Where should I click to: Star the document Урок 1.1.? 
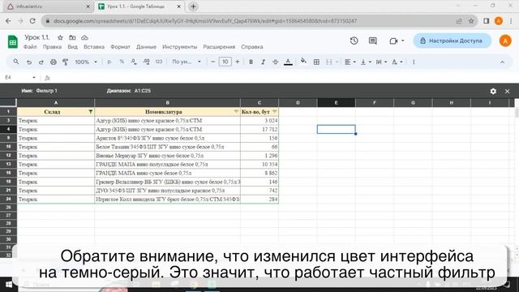click(60, 38)
